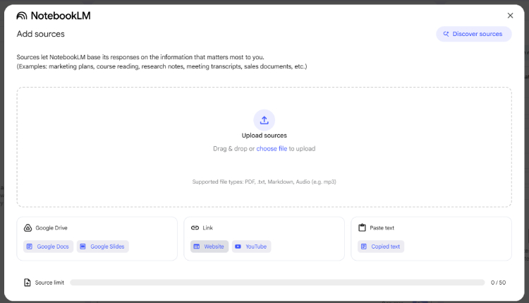Click the NotebookLM title text
Viewport: 529px width, 303px height.
pyautogui.click(x=61, y=16)
